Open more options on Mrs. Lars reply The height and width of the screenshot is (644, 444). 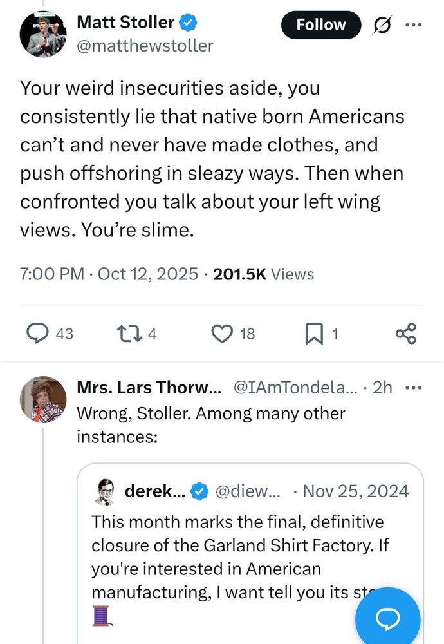(412, 388)
